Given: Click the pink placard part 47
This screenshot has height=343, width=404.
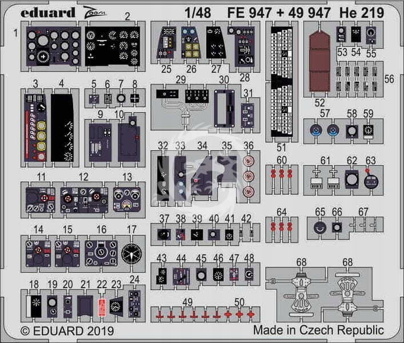Looking at the screenshot, I should (234, 274).
